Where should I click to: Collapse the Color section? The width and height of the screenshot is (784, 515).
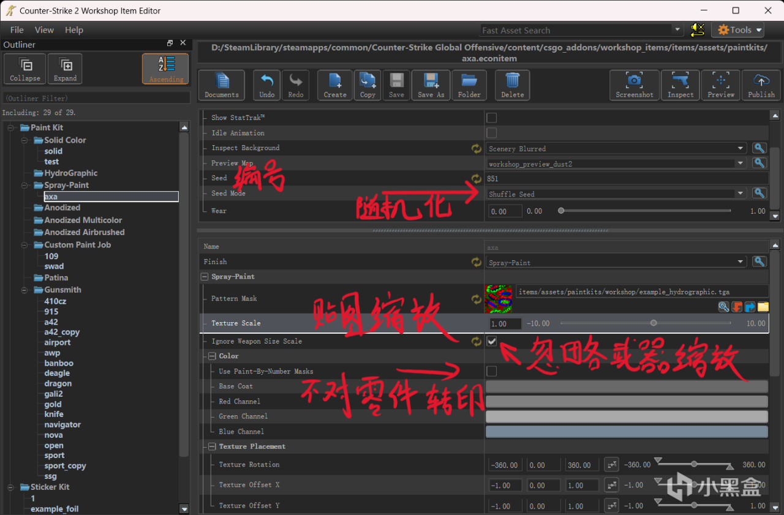212,356
